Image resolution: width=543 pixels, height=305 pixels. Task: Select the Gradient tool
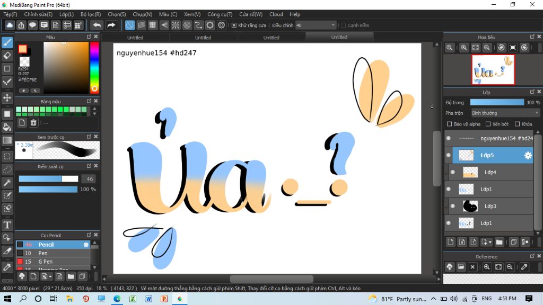[7, 140]
